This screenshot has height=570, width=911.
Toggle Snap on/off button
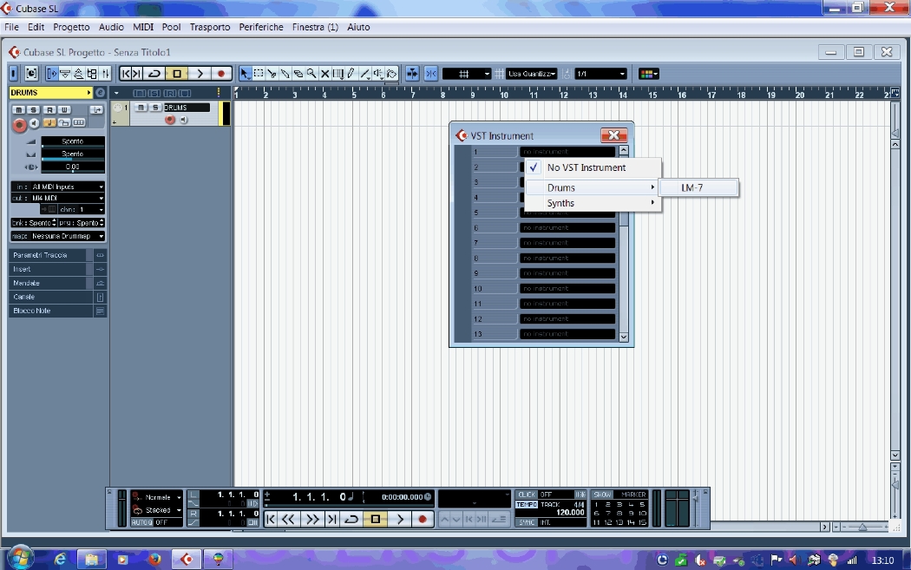pyautogui.click(x=430, y=74)
